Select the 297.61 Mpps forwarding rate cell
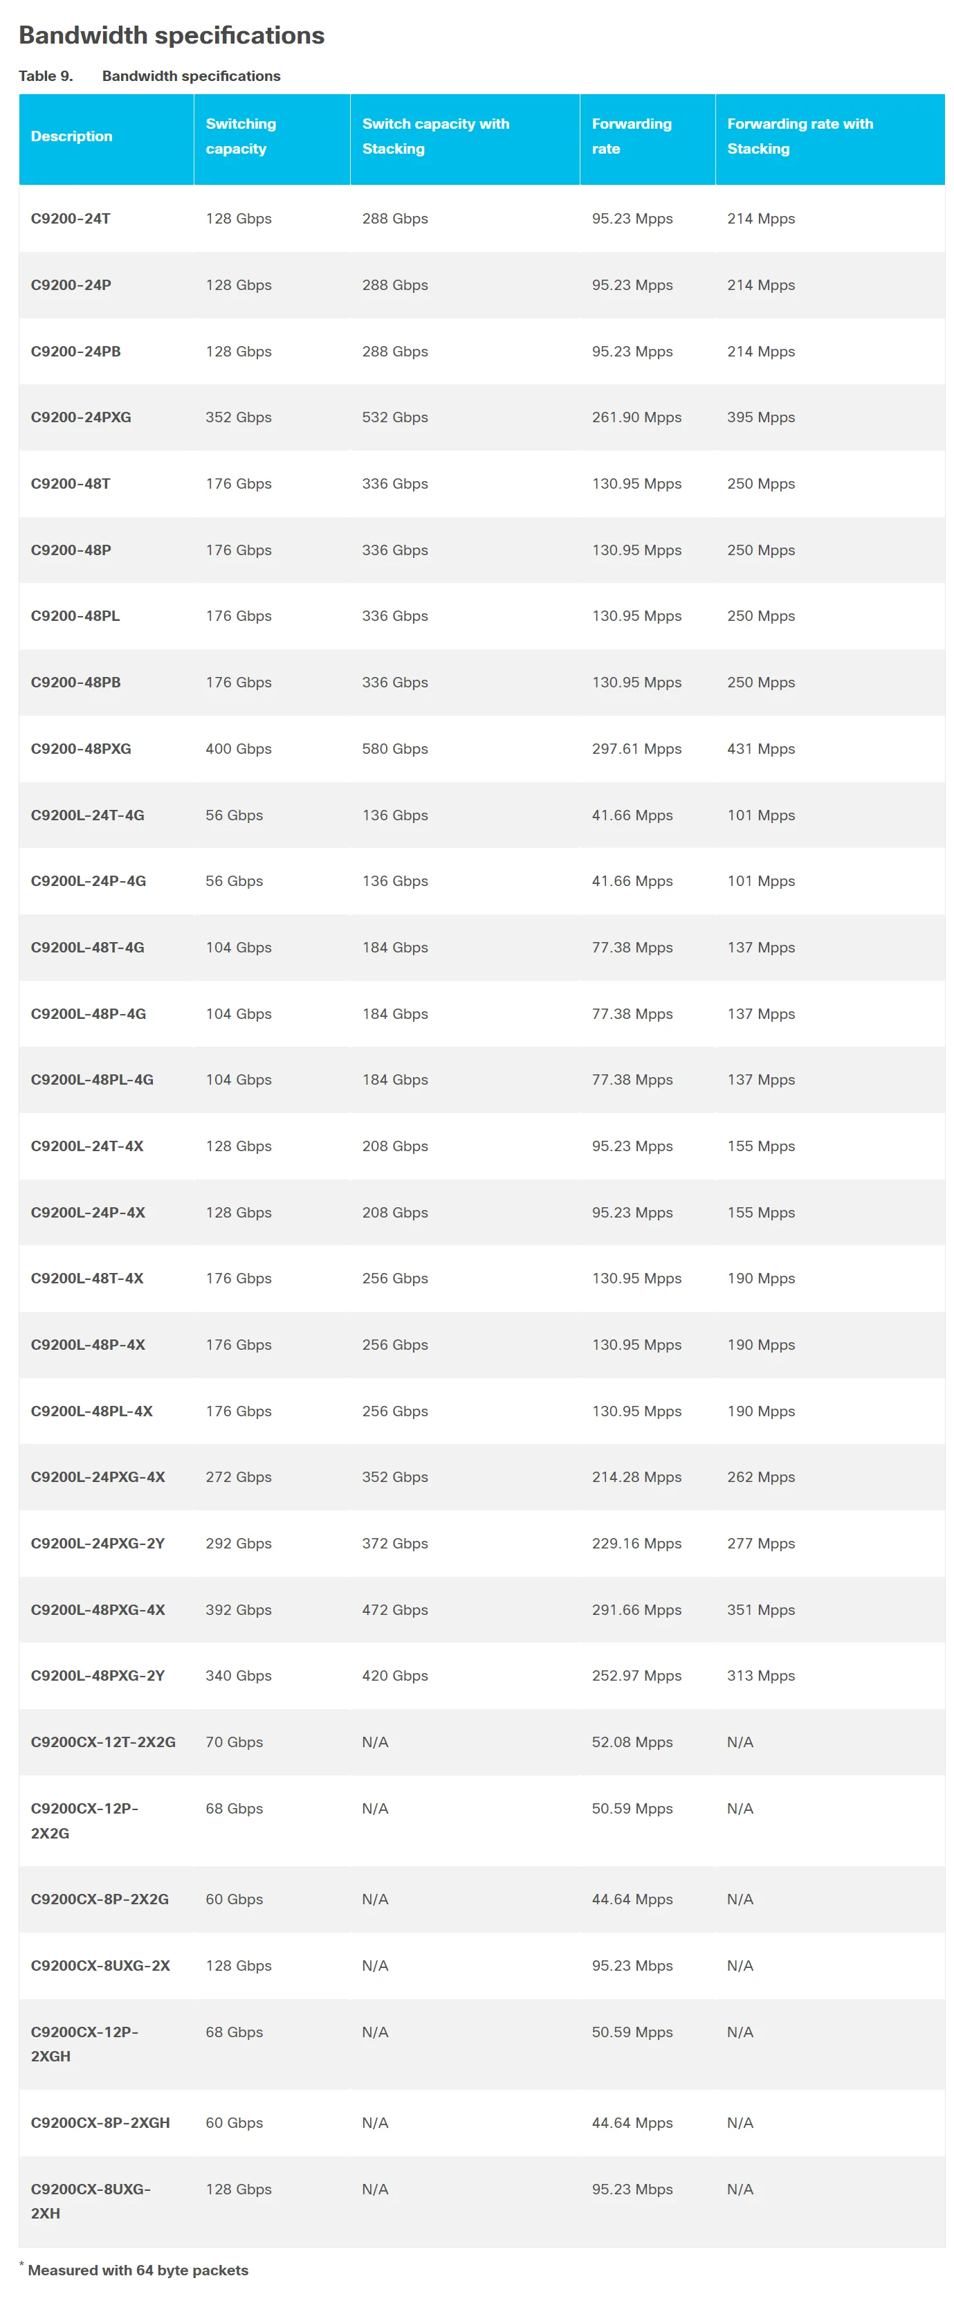954x2303 pixels. tap(636, 749)
